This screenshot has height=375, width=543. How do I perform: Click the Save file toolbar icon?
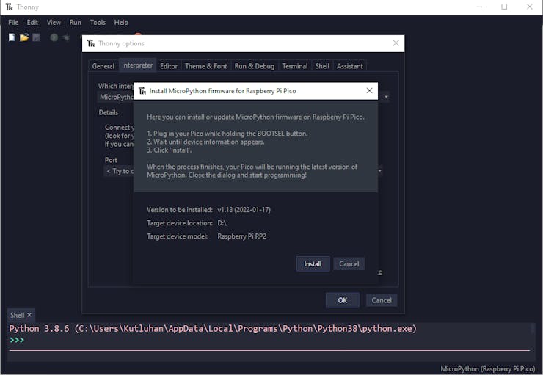coord(37,37)
